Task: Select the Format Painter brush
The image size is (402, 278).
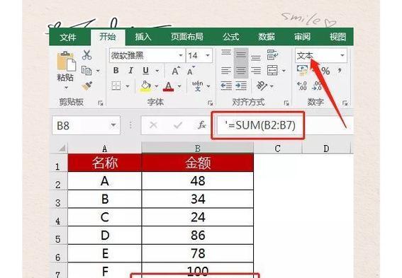Action: click(x=86, y=86)
